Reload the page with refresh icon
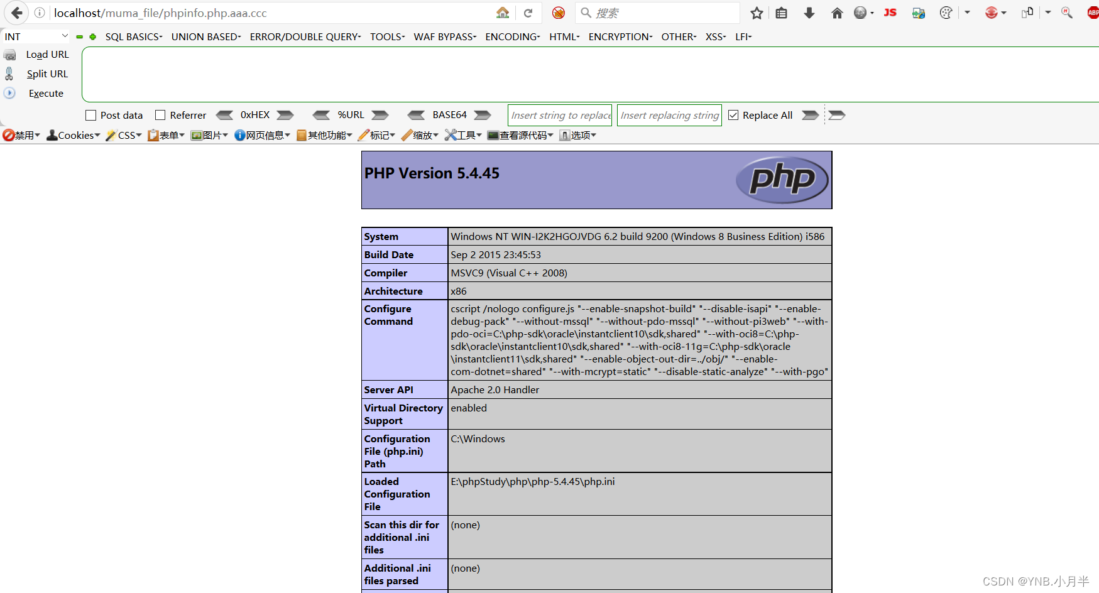Screen dimensions: 1099x593 click(528, 13)
